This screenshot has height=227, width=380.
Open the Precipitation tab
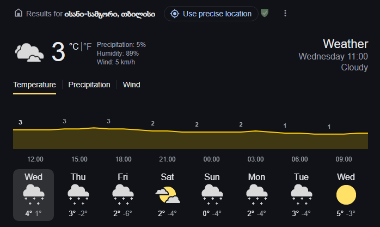tap(89, 85)
